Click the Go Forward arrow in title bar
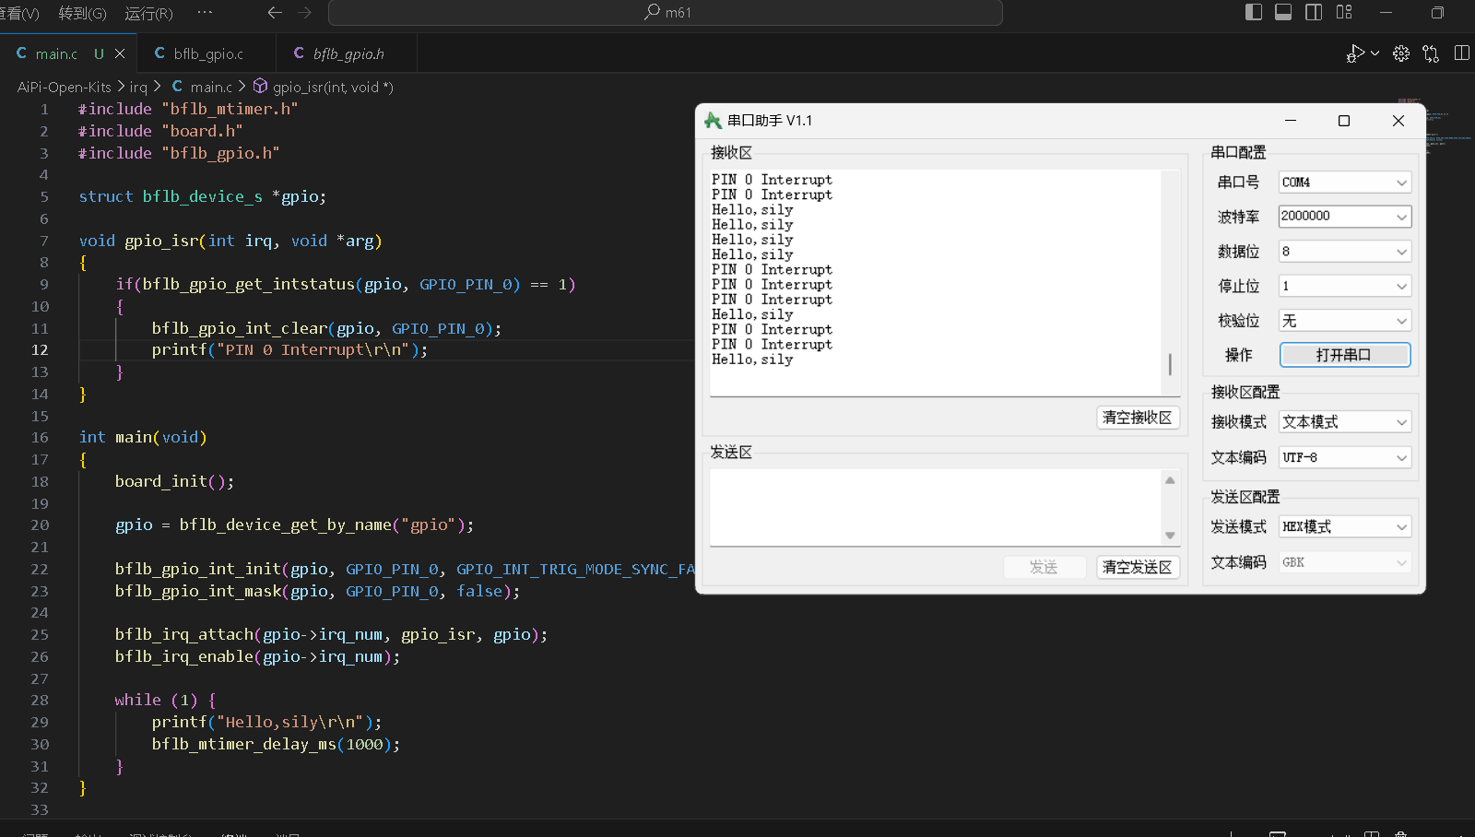 tap(305, 13)
